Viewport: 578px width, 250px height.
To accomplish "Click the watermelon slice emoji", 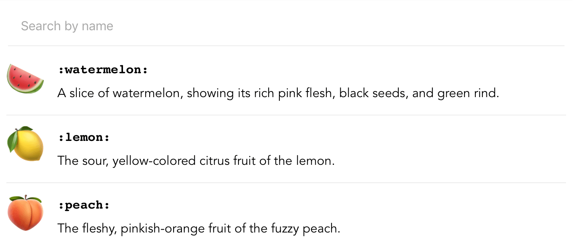I will point(25,79).
